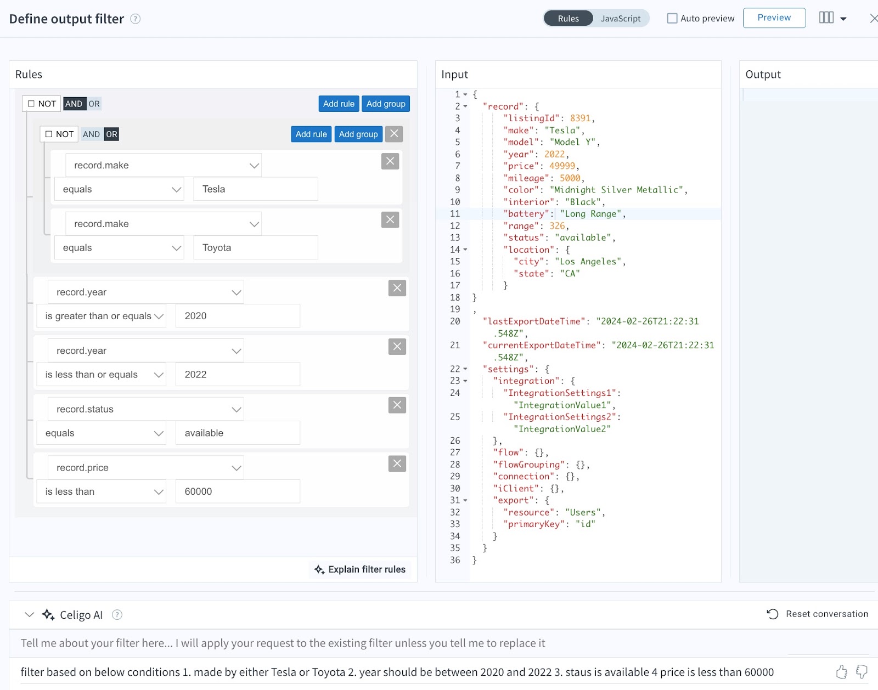Give thumbs up feedback on the AI filter response
This screenshot has height=690, width=878.
841,671
